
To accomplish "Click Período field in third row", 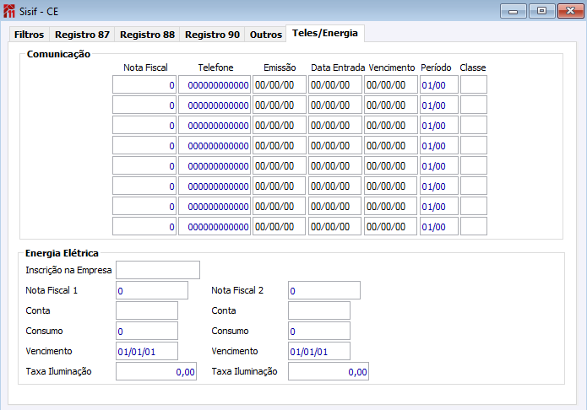I will [439, 125].
